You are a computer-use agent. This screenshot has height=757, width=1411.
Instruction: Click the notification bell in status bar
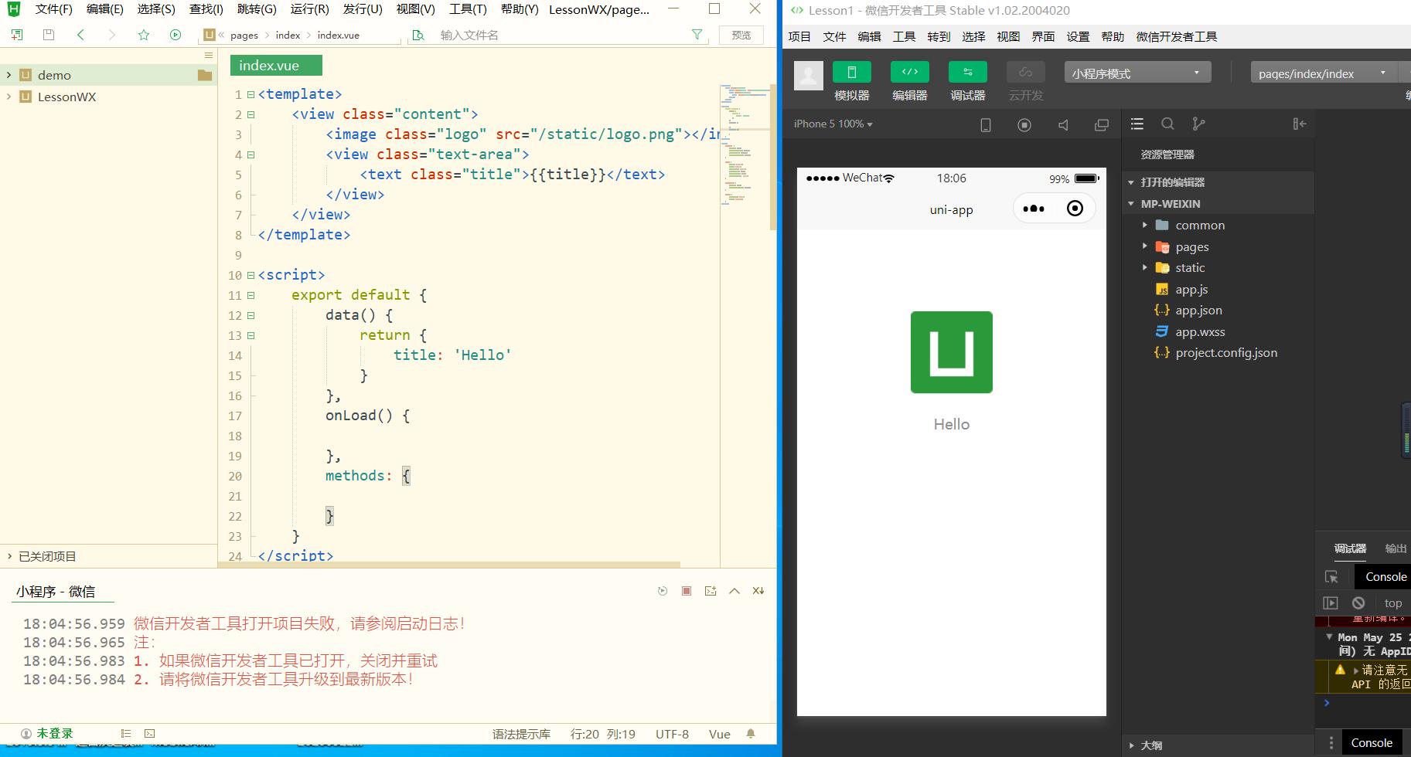pyautogui.click(x=750, y=734)
